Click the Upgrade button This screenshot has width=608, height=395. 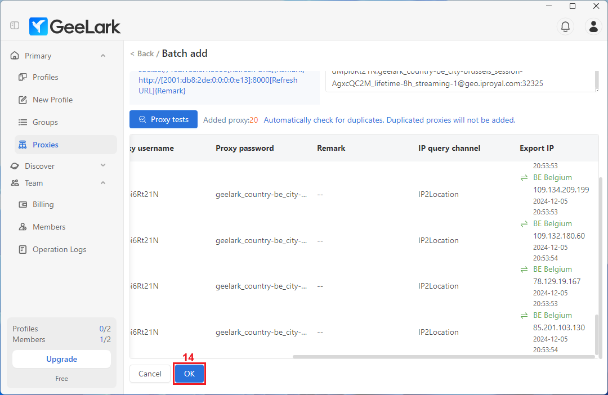61,359
